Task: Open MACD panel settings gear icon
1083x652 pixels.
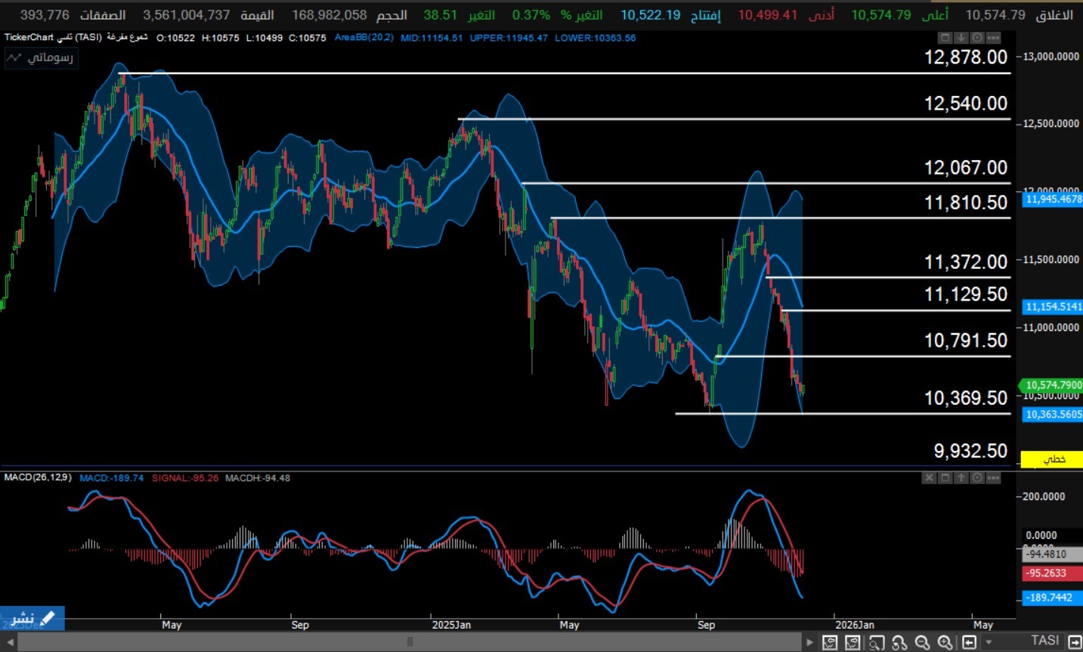Action: tap(977, 478)
